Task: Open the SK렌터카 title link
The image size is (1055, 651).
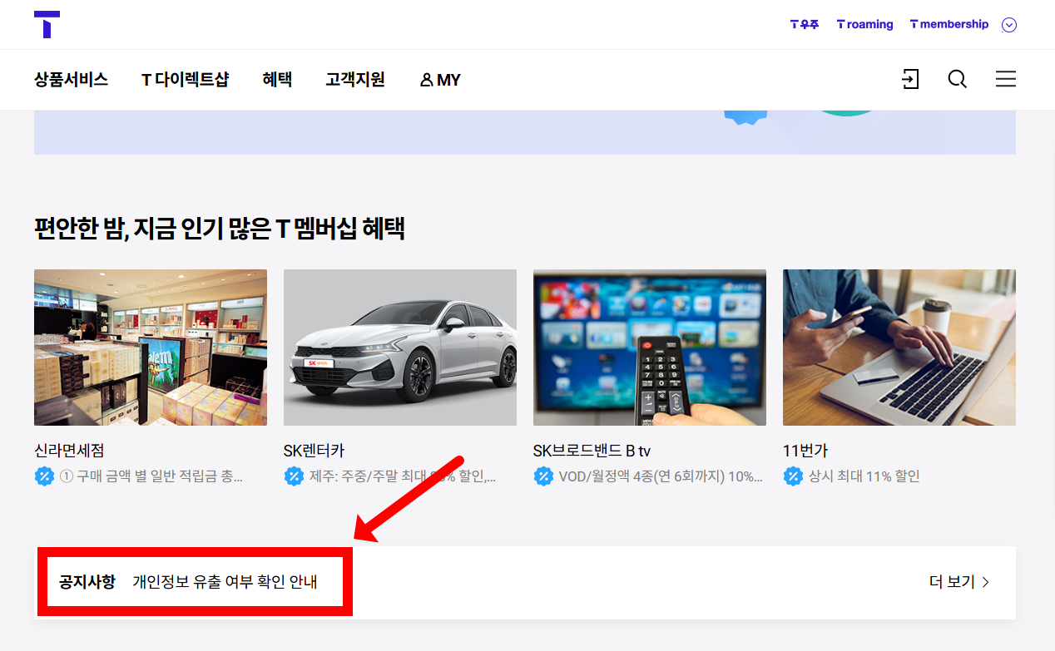Action: [x=314, y=451]
